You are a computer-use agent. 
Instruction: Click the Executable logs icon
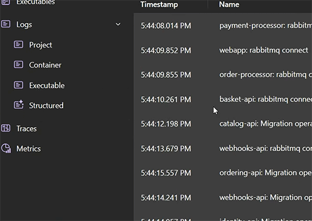[18, 85]
